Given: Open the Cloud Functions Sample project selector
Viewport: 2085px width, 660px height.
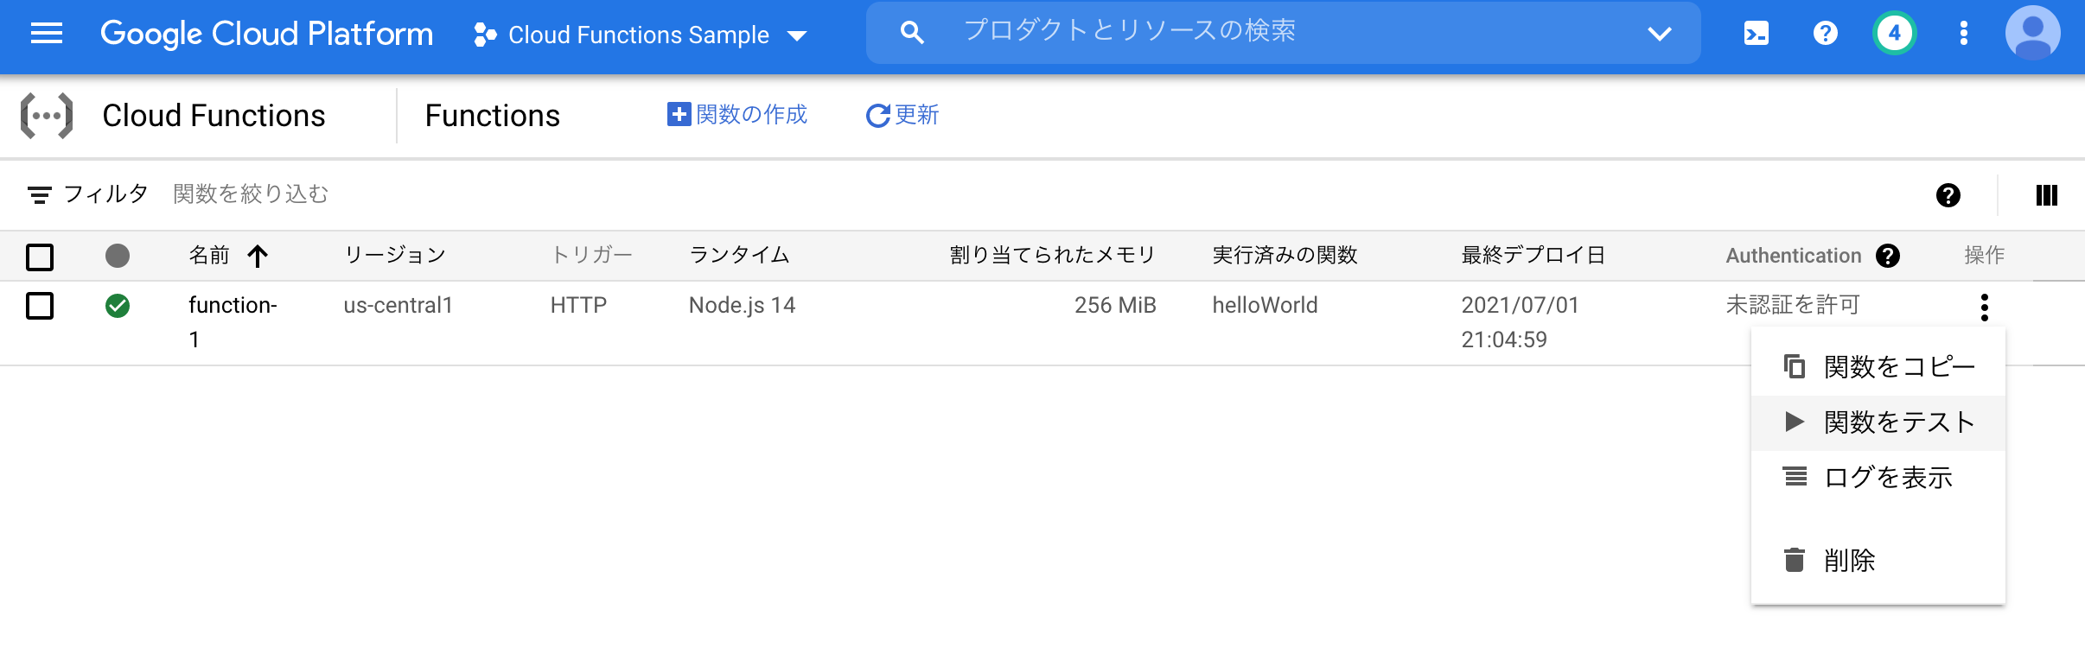Looking at the screenshot, I should point(641,35).
